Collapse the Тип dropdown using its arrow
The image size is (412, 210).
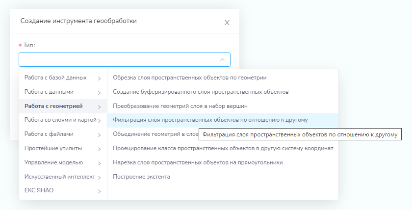click(222, 59)
